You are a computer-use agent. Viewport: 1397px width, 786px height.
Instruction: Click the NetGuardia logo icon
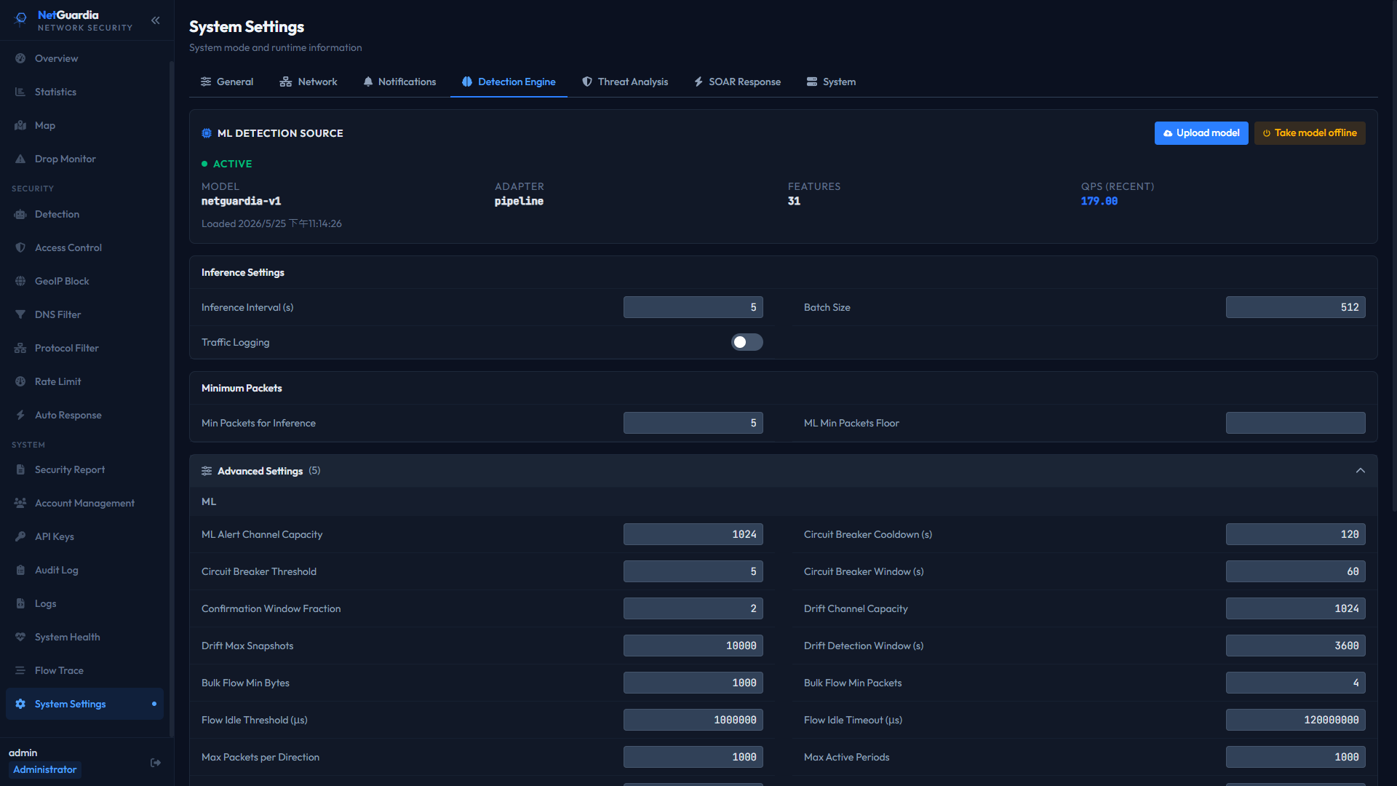[20, 19]
